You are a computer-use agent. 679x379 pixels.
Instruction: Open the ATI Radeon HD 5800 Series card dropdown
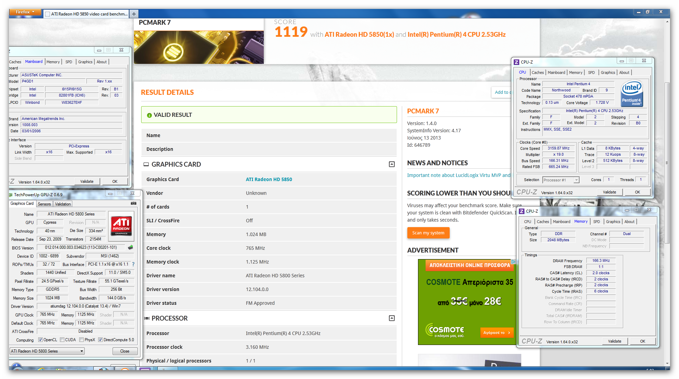(47, 351)
